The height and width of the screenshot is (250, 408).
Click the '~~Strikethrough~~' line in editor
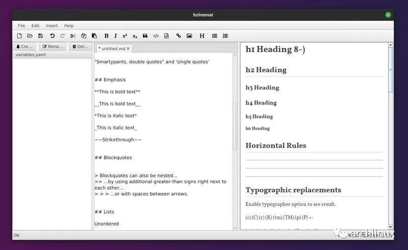coord(118,140)
